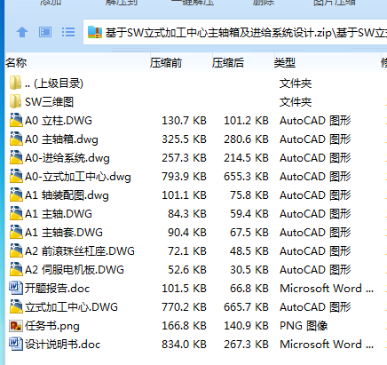The image size is (387, 365).
Task: Select the SW三维图 folder name
Action: tap(50, 102)
